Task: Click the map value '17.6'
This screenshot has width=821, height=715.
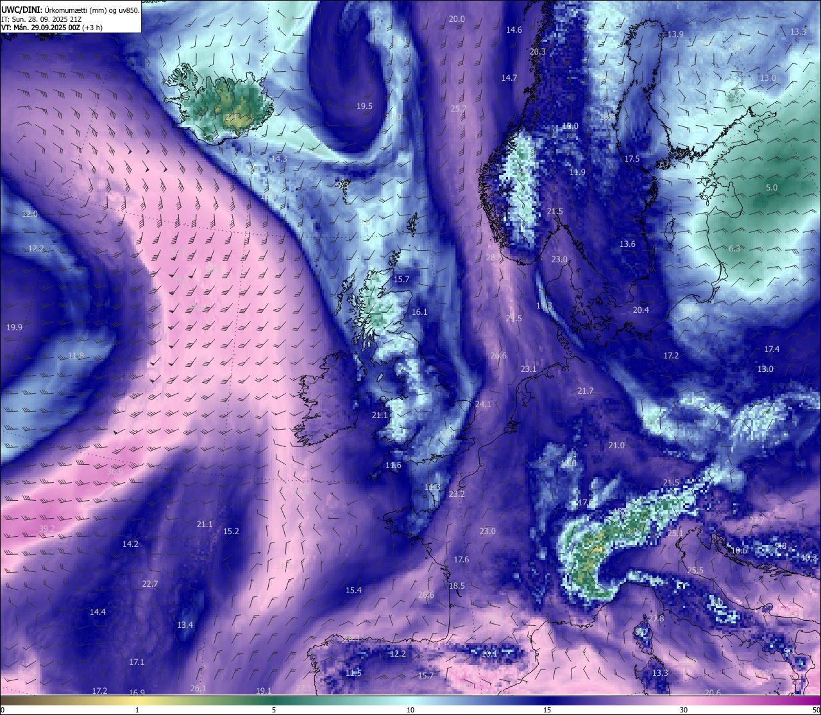Action: click(x=461, y=560)
